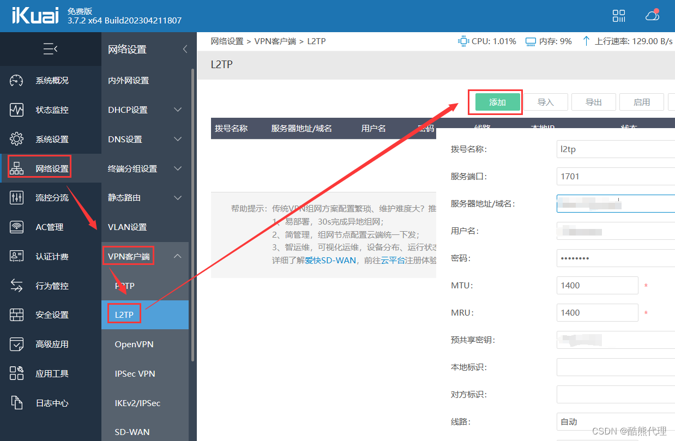675x441 pixels.
Task: Open the 线路 dropdown showing 自动
Action: (616, 421)
